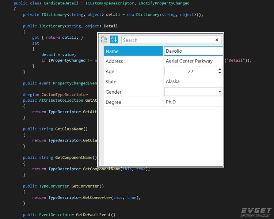The image size is (274, 219).
Task: Click into the Search properties field
Action: pyautogui.click(x=166, y=40)
